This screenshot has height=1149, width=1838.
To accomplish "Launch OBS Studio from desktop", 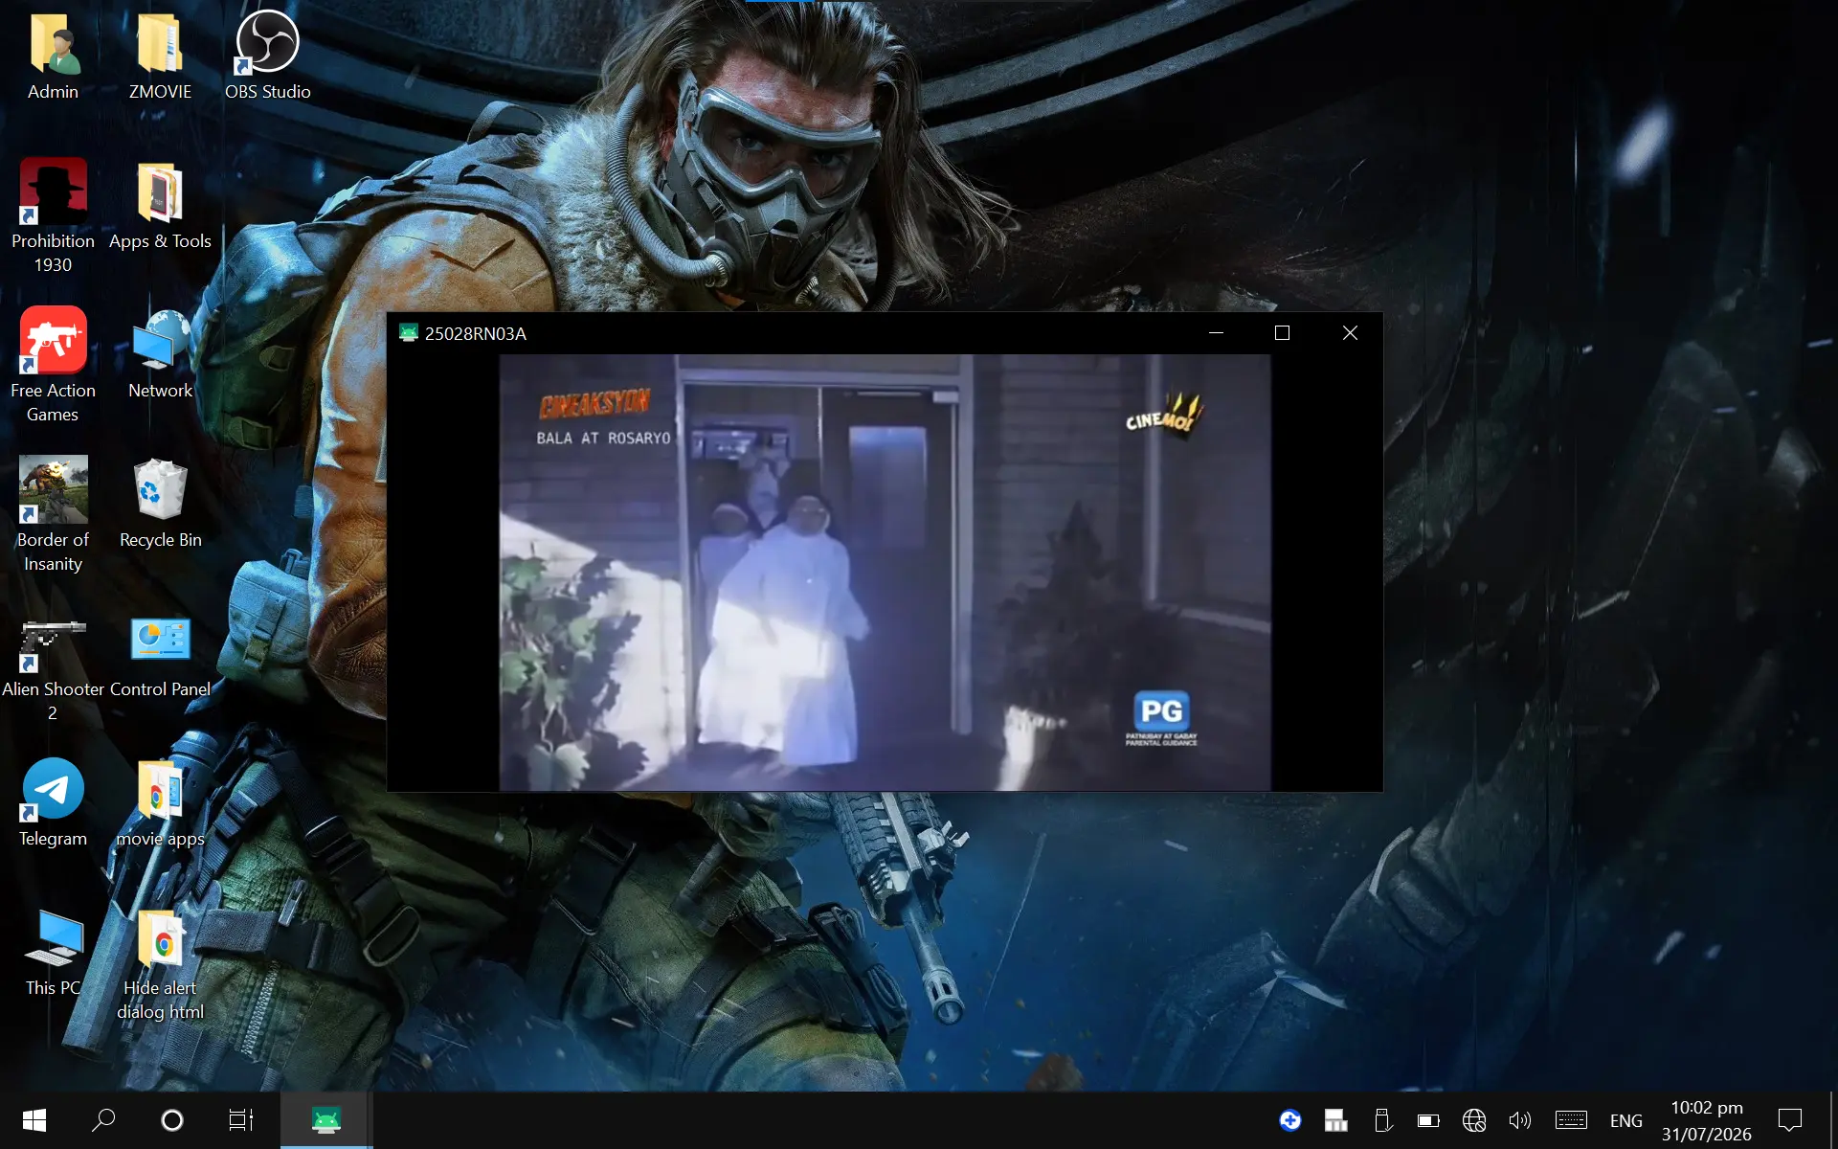I will click(x=267, y=56).
